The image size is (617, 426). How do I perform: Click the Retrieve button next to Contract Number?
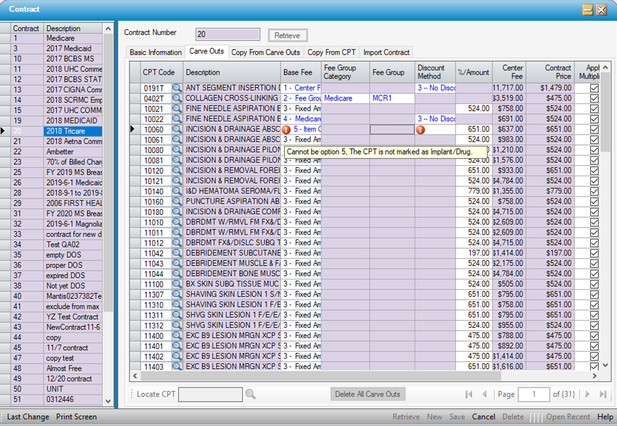point(287,35)
